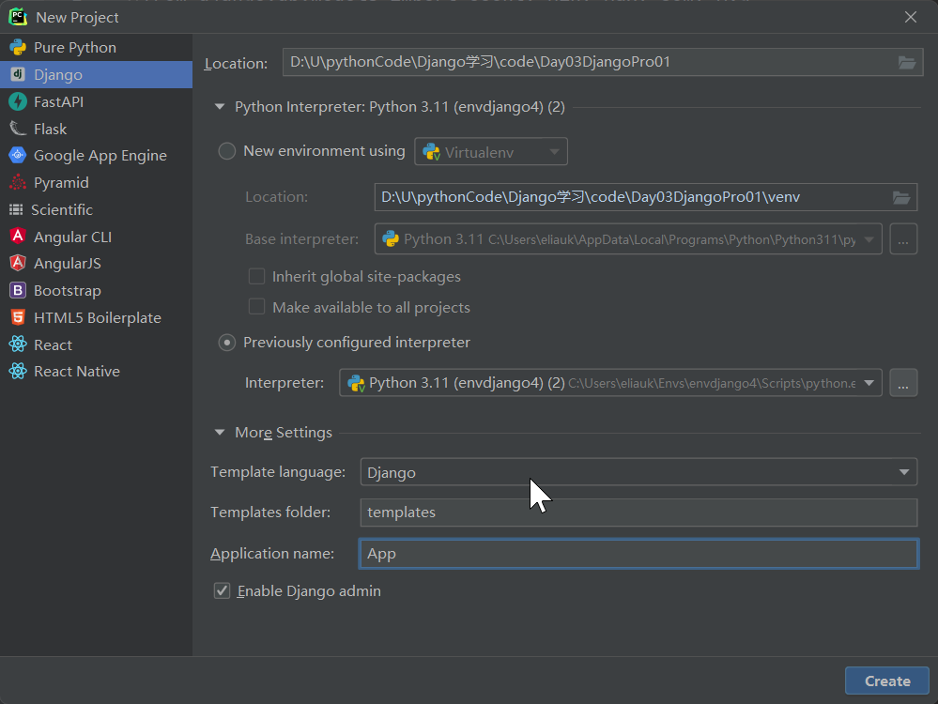Click the React atom icon

click(18, 344)
